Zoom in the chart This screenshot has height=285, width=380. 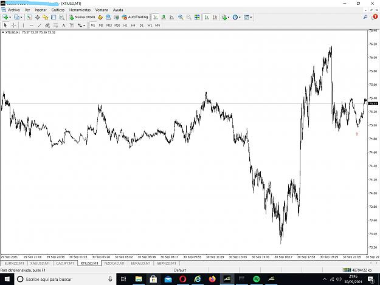(x=181, y=17)
